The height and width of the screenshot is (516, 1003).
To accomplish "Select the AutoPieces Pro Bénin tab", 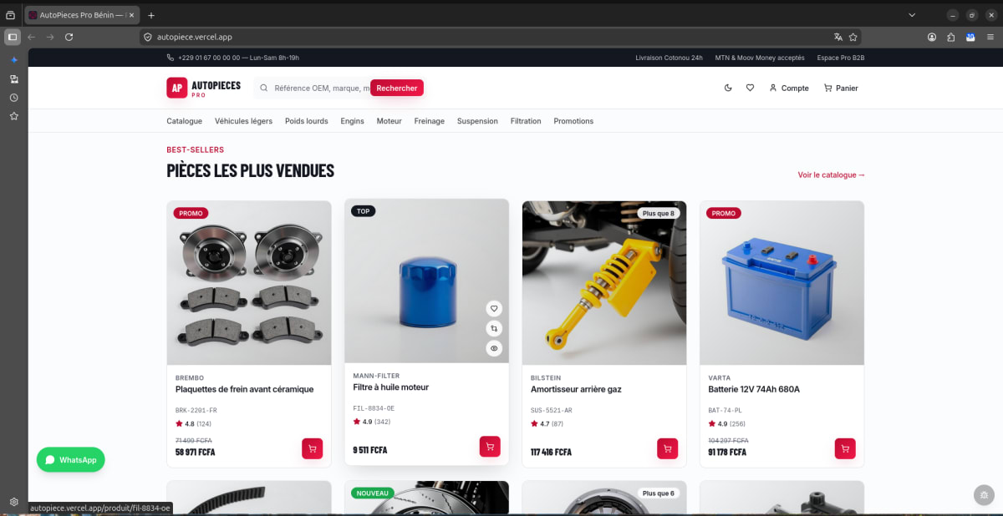I will 81,15.
